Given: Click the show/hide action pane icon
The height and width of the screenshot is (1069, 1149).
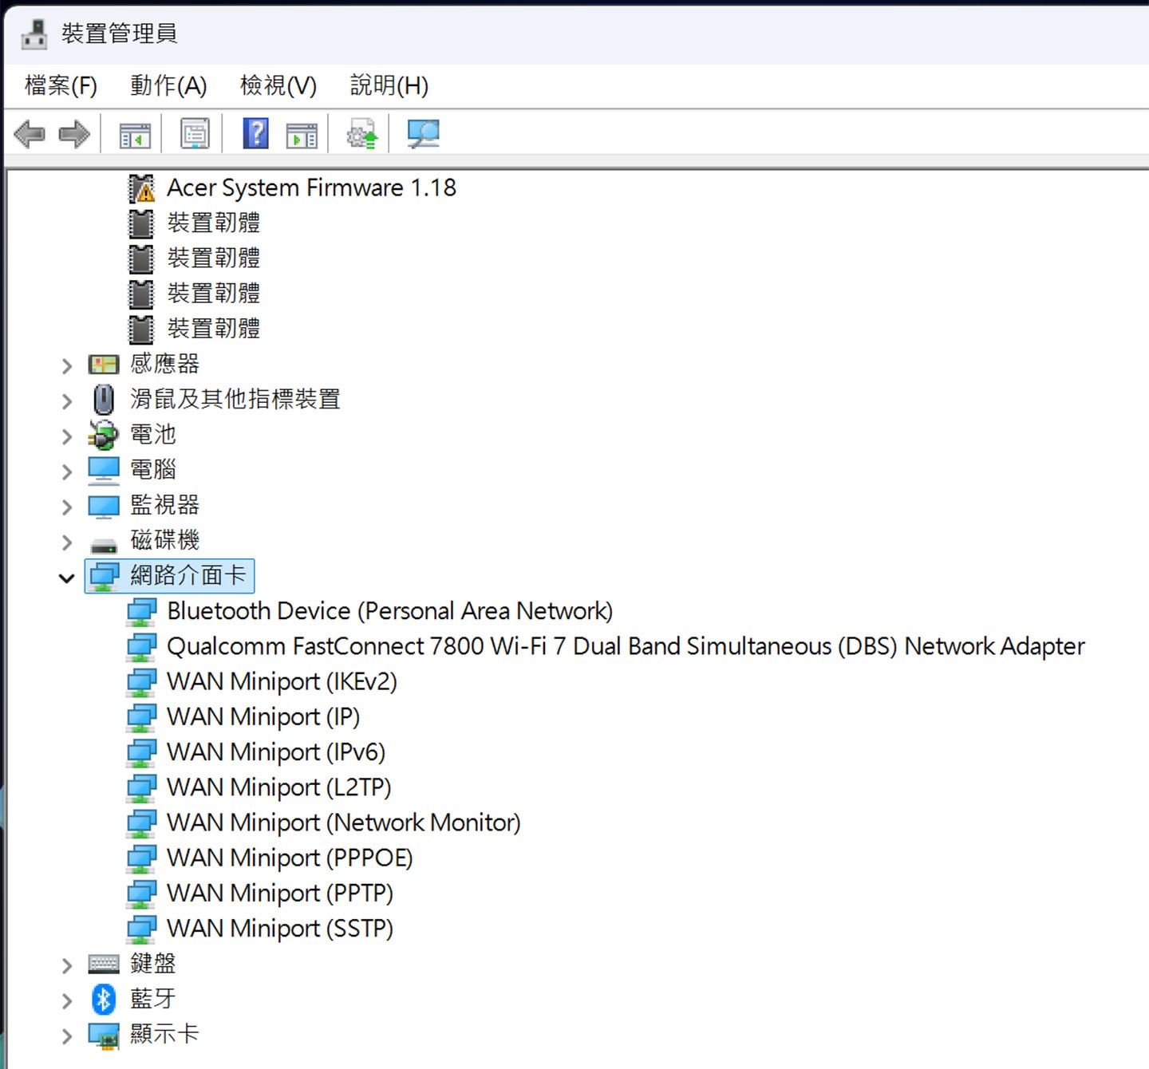Looking at the screenshot, I should coord(302,135).
